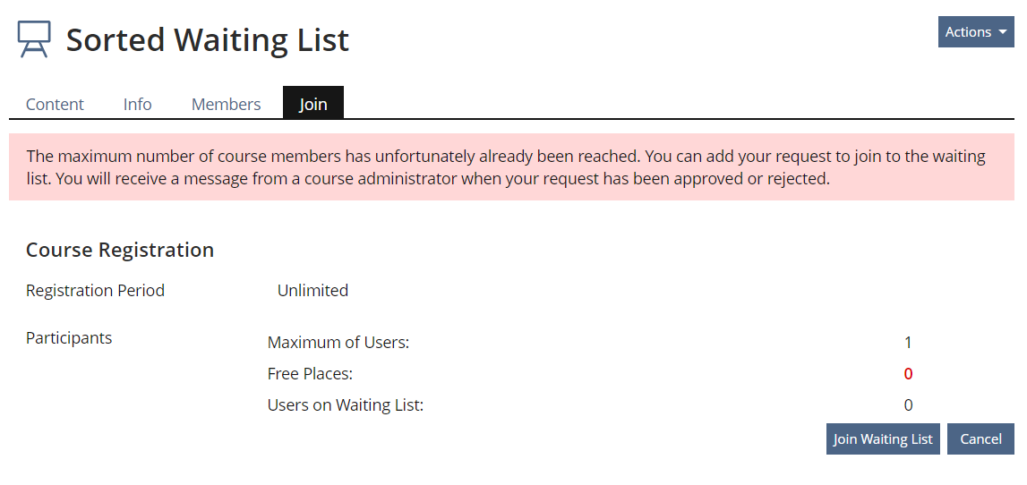This screenshot has height=485, width=1027.
Task: Click the Course Registration heading
Action: tap(120, 250)
